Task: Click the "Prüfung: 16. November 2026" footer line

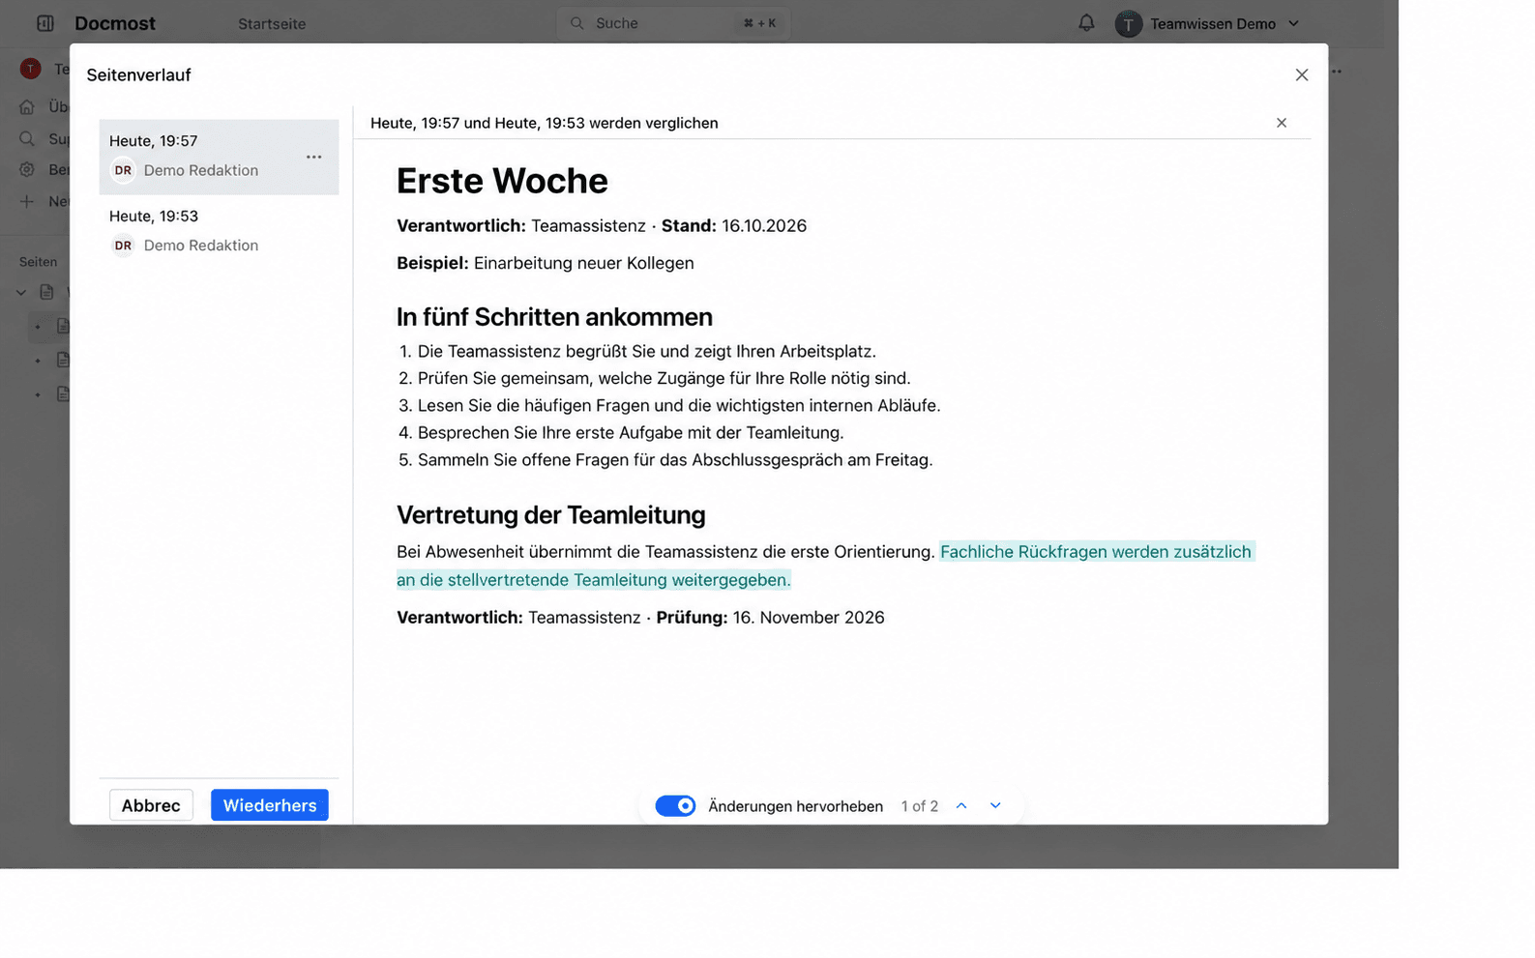Action: pos(770,618)
